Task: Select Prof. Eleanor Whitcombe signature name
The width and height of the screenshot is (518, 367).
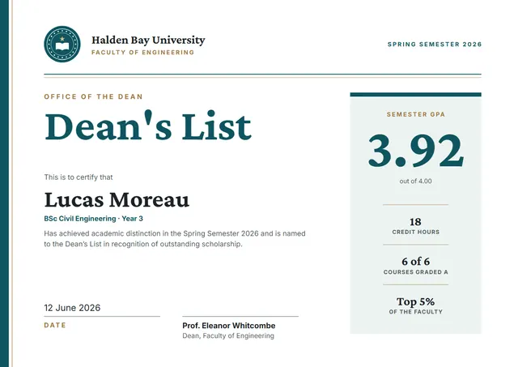Action: pos(228,326)
